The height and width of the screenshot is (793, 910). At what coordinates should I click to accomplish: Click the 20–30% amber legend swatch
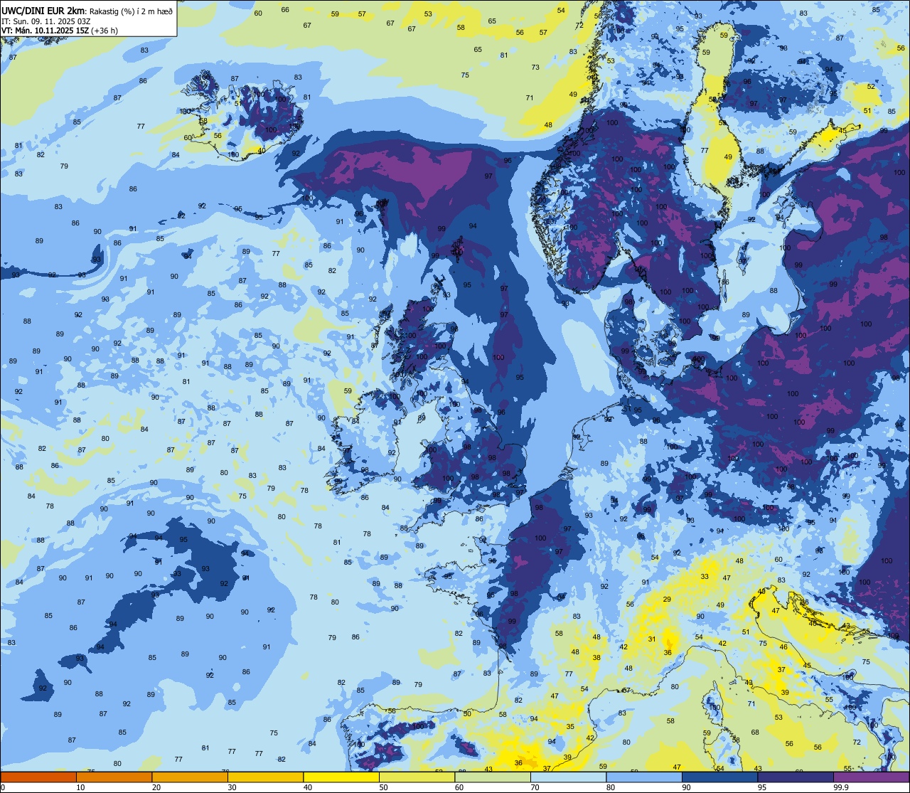pos(190,777)
